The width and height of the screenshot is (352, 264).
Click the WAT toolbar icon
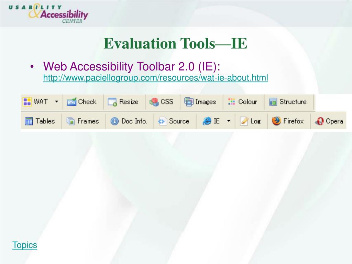(x=27, y=102)
